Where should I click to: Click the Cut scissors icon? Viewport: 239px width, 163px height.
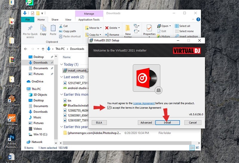(61, 26)
